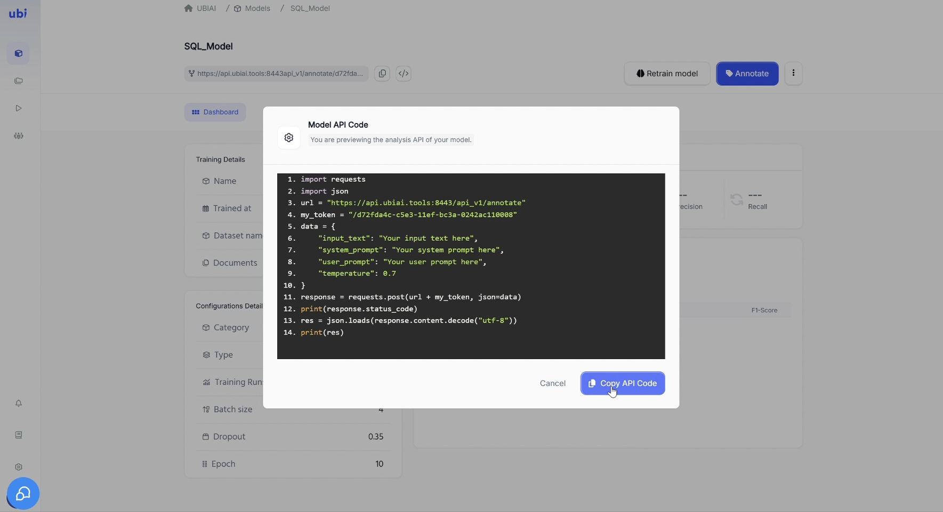Open the chat support bubble
Screen dimensions: 943x512
point(23,493)
